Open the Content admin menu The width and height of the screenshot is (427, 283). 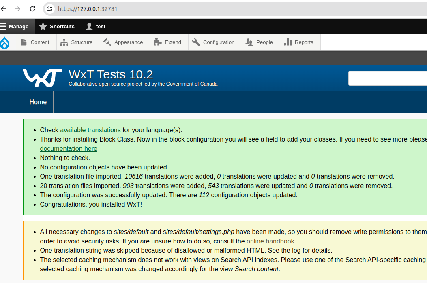(x=36, y=42)
